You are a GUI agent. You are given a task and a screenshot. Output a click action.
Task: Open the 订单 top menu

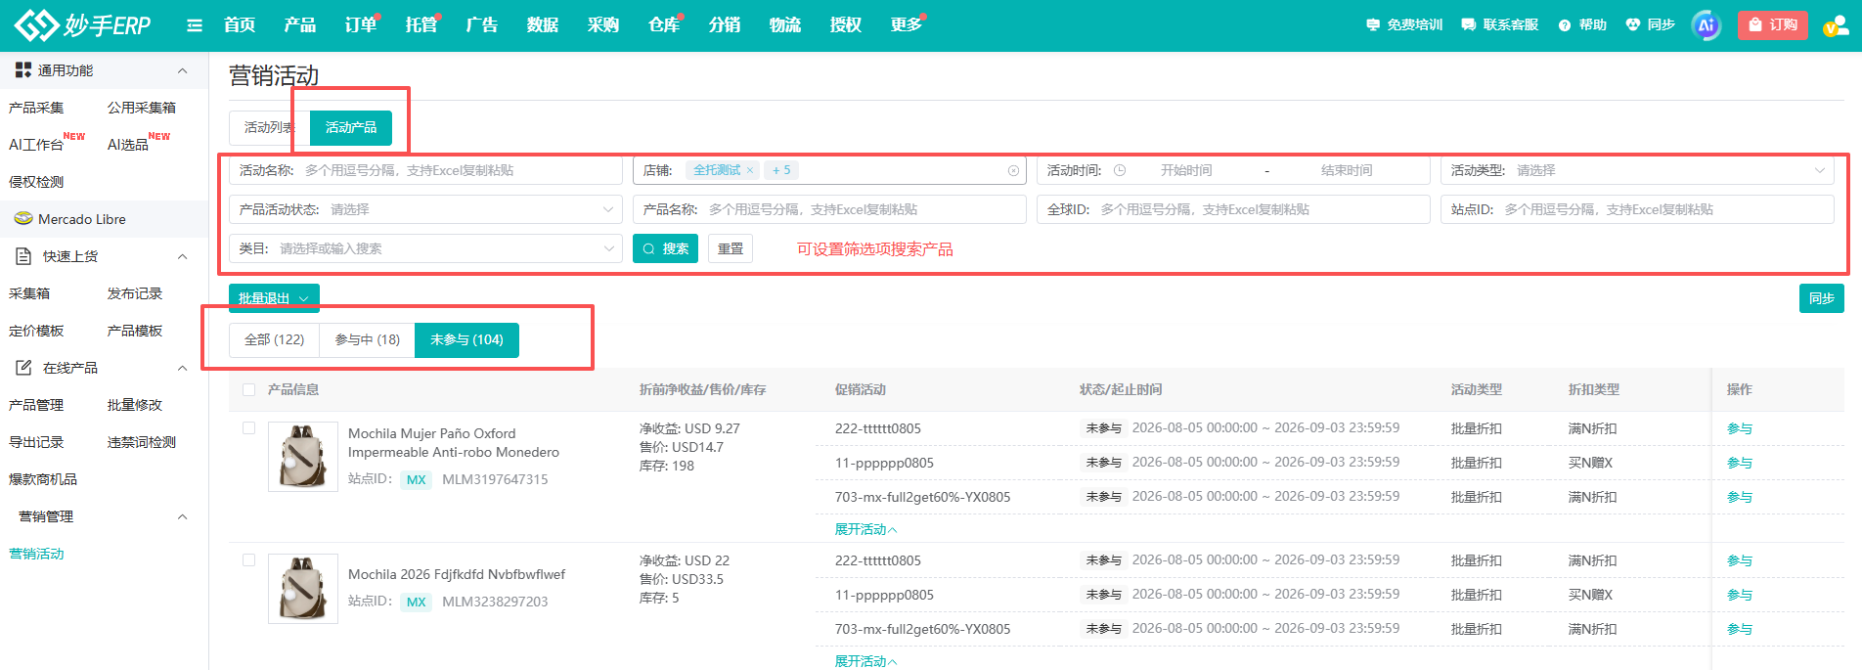(361, 25)
